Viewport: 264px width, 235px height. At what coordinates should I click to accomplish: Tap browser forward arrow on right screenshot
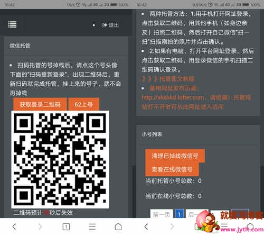pyautogui.click(x=172, y=227)
